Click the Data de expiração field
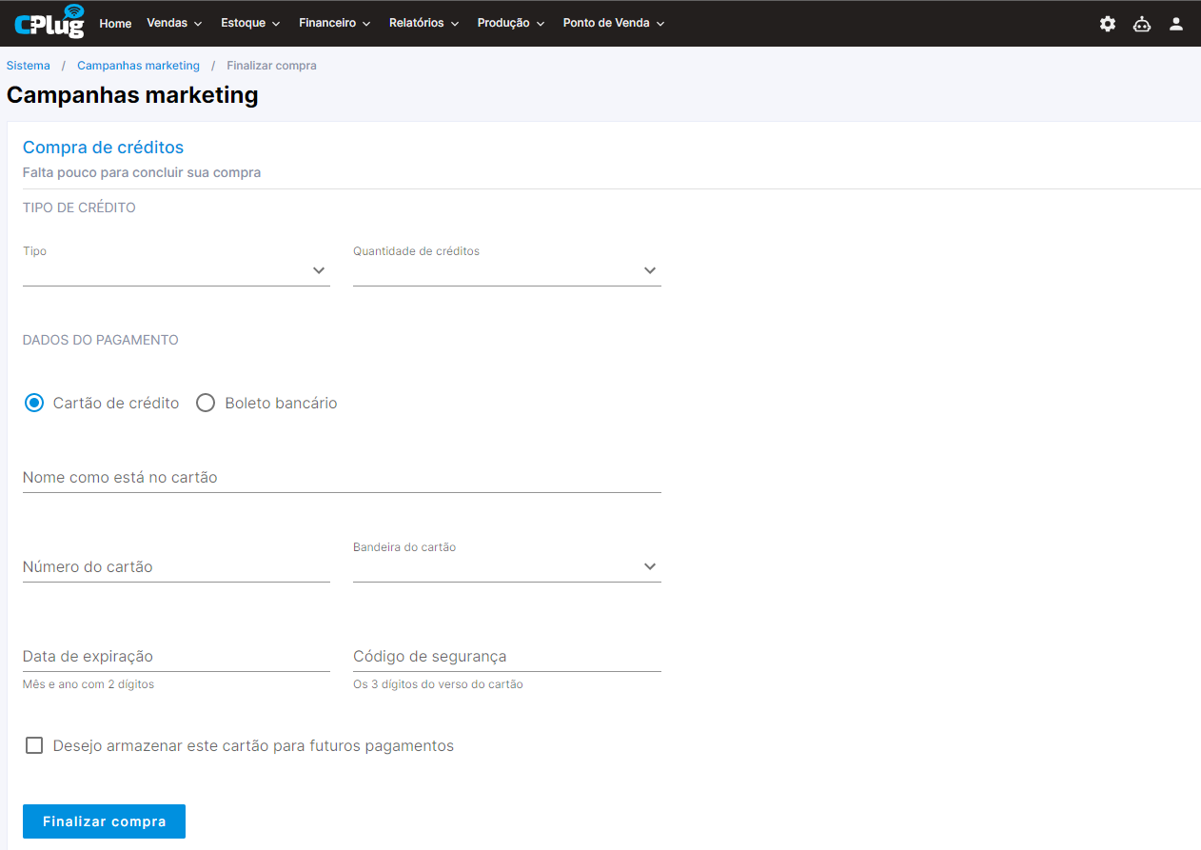 [x=176, y=657]
